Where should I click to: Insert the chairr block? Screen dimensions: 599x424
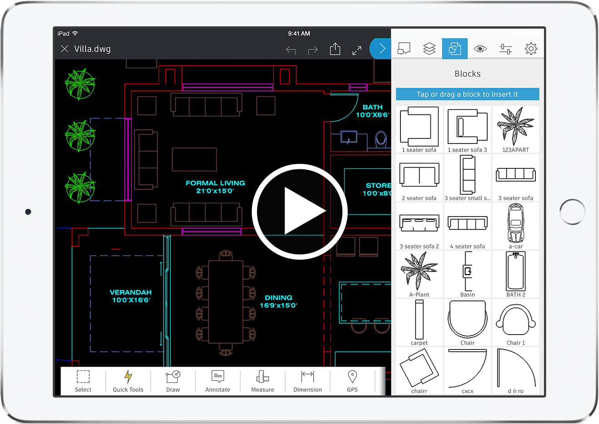click(x=419, y=370)
